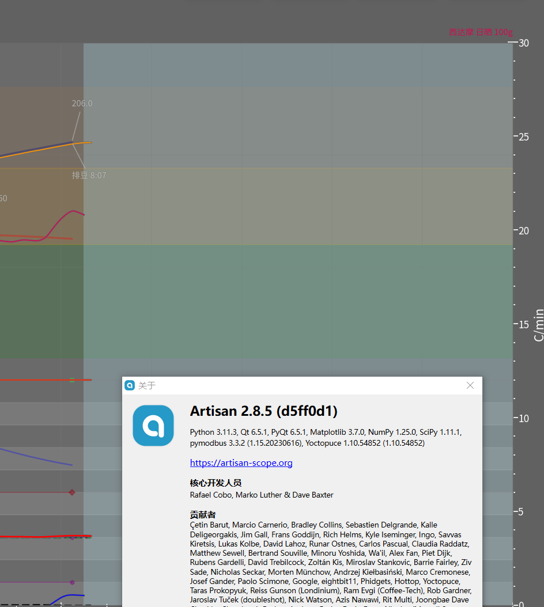Open the https://artisan-scope.org link
Image resolution: width=544 pixels, height=607 pixels.
coord(241,462)
